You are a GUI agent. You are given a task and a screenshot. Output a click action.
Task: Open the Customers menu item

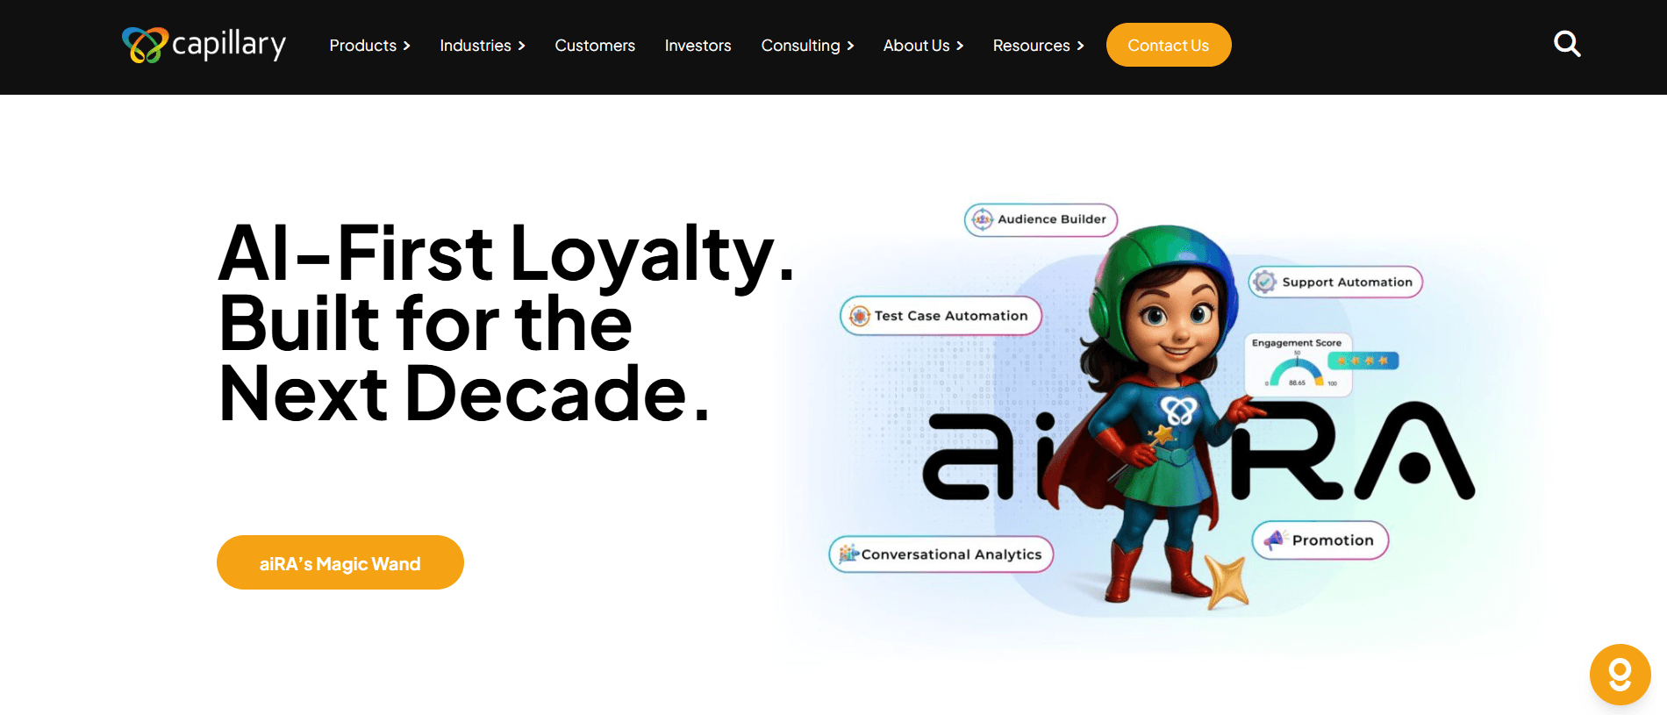tap(595, 46)
